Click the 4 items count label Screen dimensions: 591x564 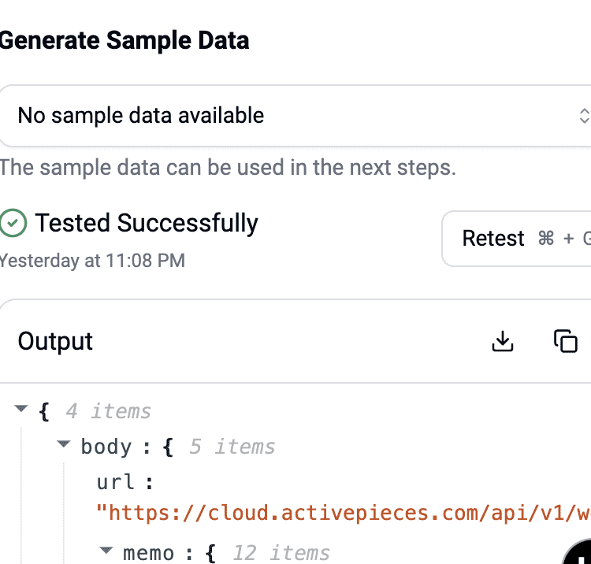pos(109,411)
